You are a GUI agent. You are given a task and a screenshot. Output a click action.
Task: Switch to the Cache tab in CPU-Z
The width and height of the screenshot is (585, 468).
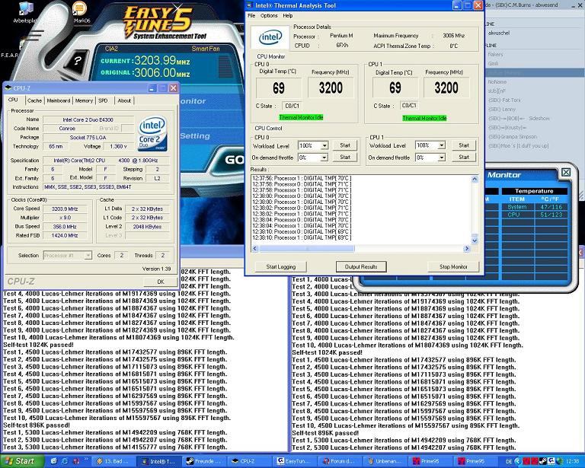[34, 100]
